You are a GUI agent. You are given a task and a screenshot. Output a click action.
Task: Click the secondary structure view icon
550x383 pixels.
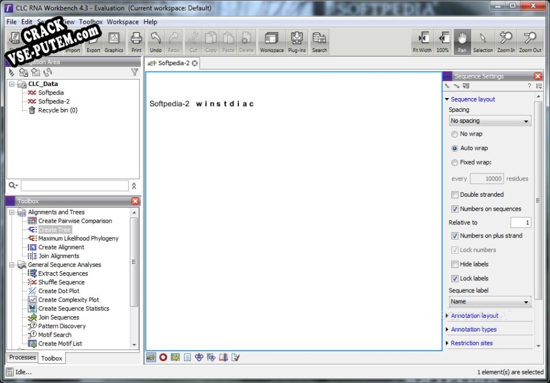point(199,358)
